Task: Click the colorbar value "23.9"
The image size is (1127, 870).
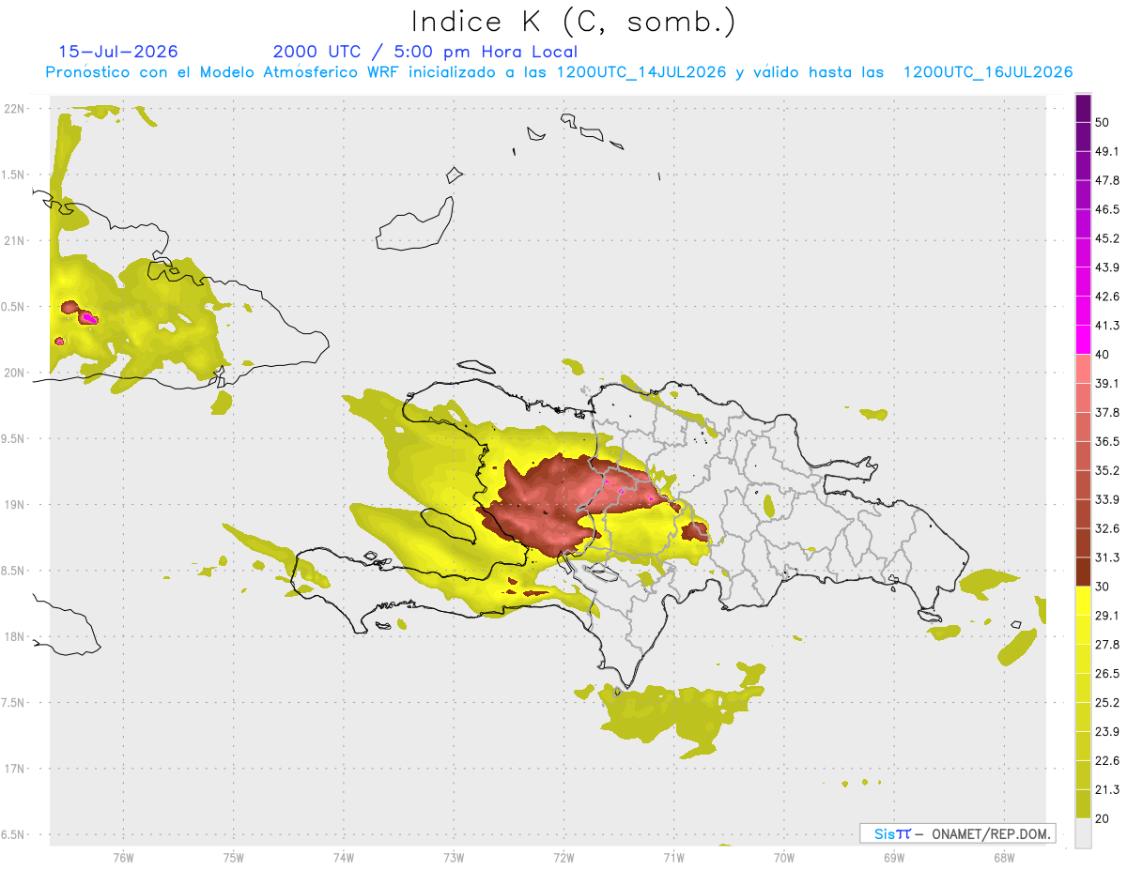Action: [x=1107, y=731]
